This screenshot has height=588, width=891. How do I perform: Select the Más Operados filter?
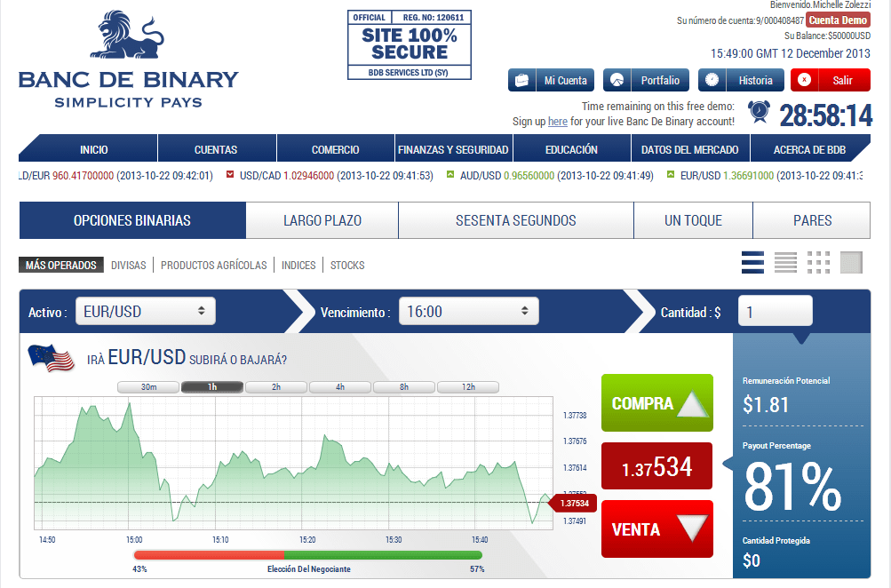point(60,265)
